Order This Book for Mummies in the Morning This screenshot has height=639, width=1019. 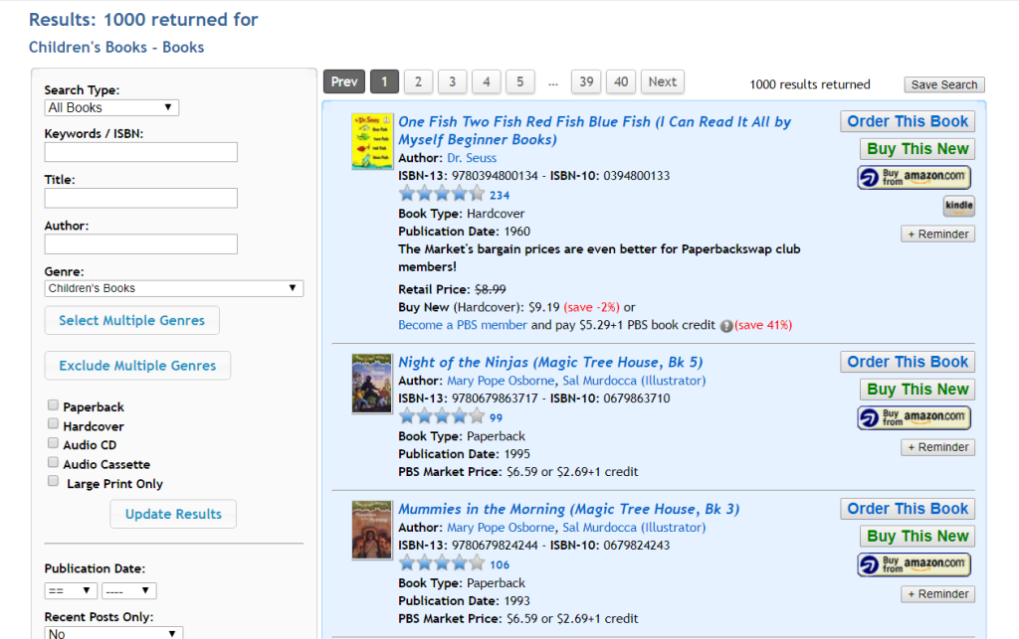tap(908, 509)
